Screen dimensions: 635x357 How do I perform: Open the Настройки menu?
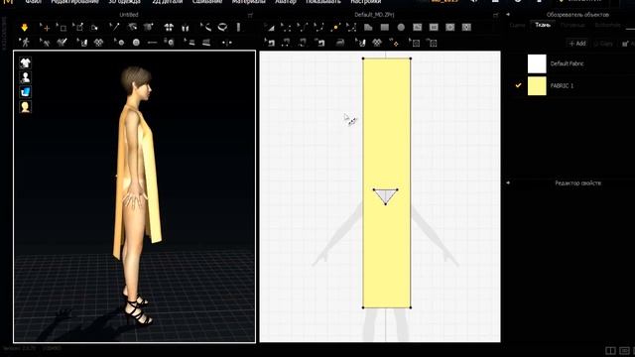[x=366, y=2]
